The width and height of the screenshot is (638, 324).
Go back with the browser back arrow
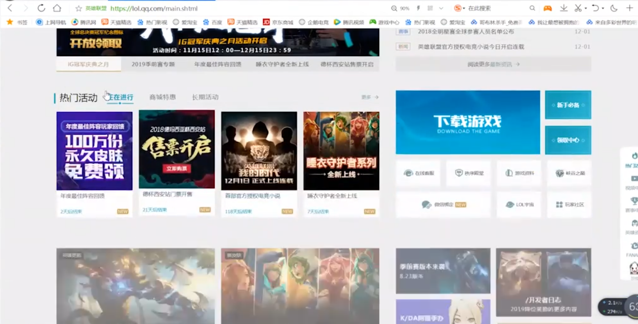coord(10,8)
